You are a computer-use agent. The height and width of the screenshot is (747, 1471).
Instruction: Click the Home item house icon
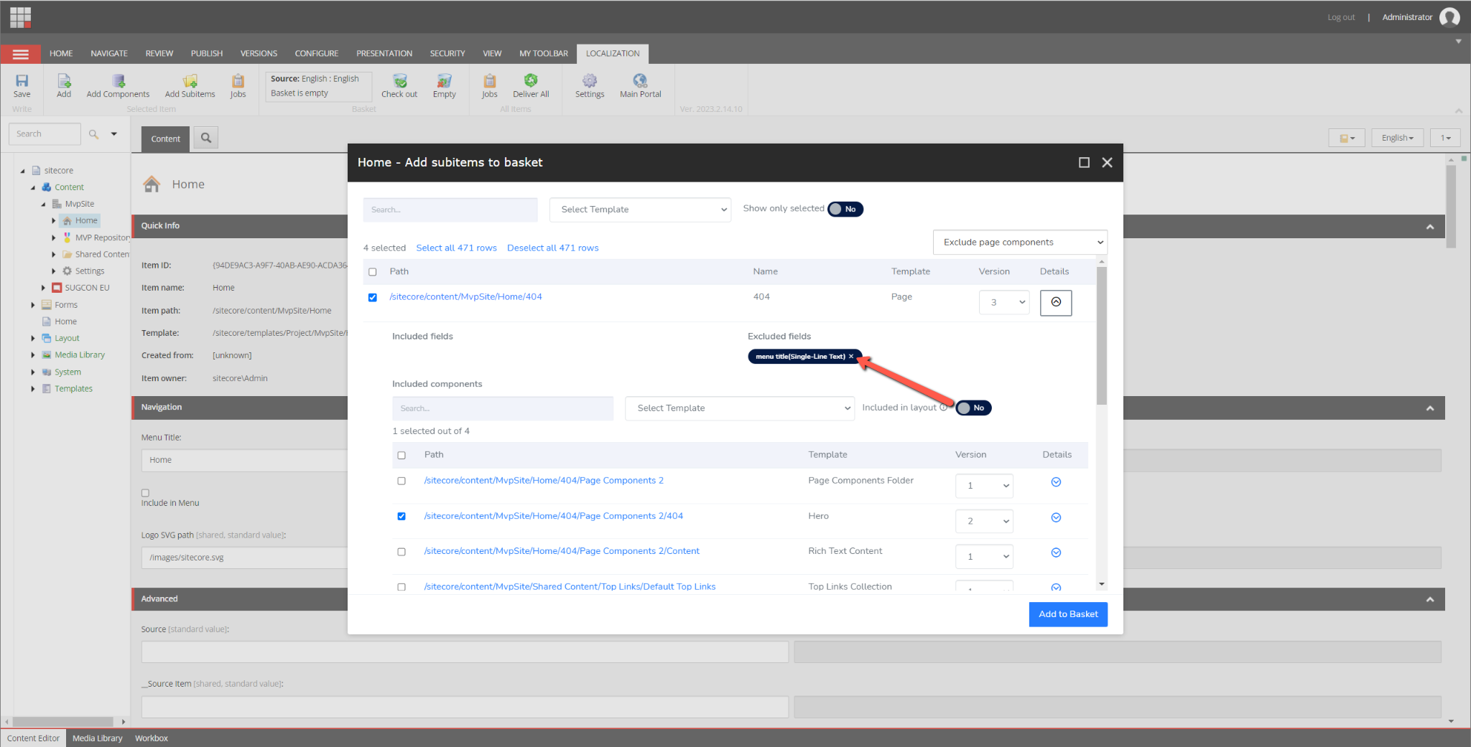click(152, 184)
